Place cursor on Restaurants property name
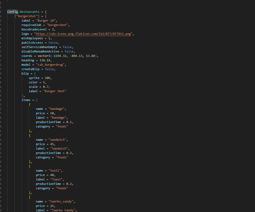This screenshot has height=212, width=255. [x=29, y=12]
